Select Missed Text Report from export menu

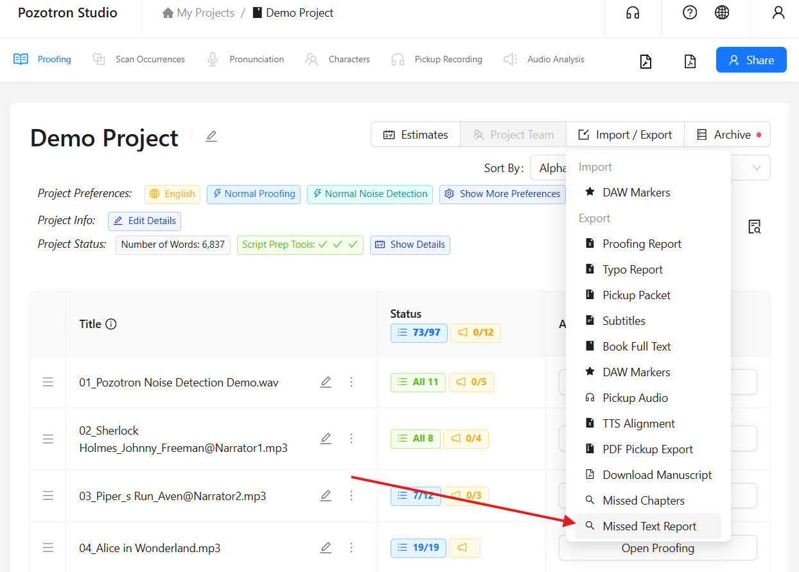point(649,526)
